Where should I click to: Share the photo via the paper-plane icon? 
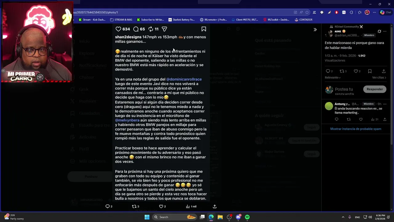164,29
